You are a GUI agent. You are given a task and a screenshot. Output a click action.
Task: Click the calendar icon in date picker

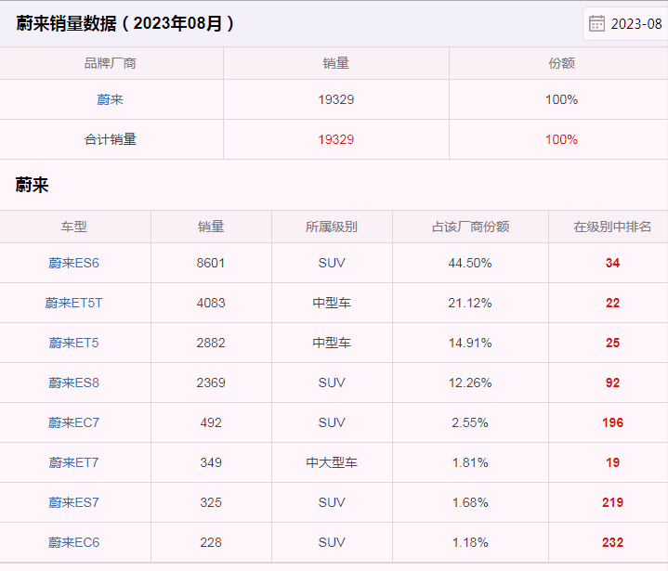tap(596, 23)
